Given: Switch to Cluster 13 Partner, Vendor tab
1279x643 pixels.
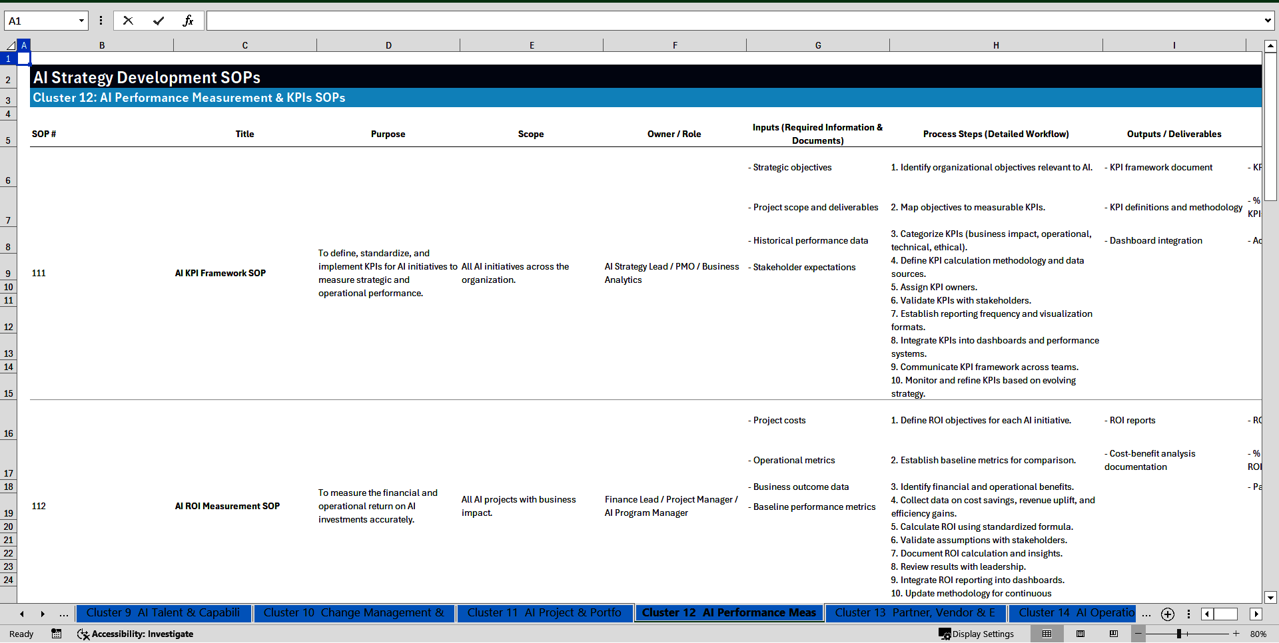Looking at the screenshot, I should pyautogui.click(x=916, y=613).
